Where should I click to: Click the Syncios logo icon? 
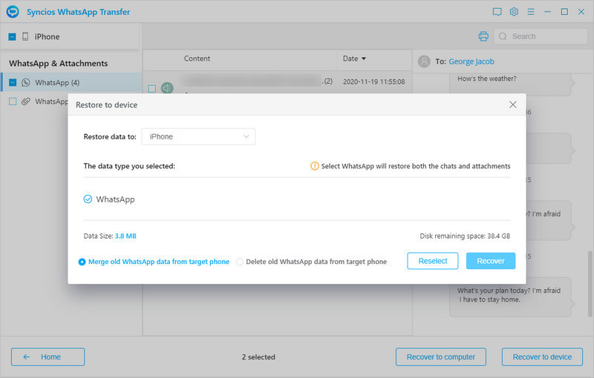point(13,12)
